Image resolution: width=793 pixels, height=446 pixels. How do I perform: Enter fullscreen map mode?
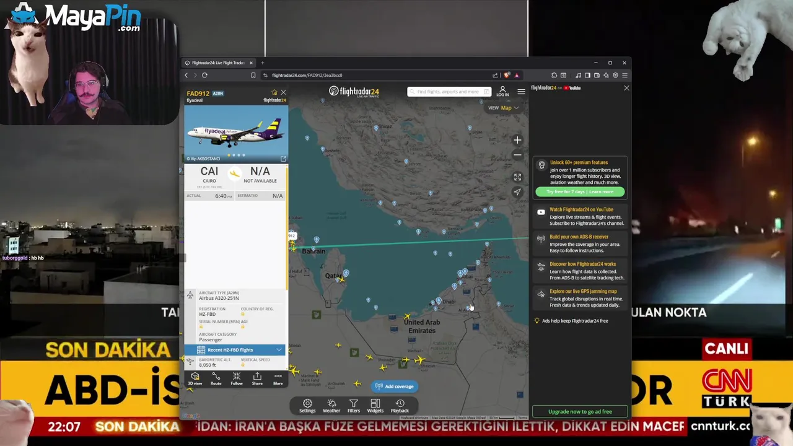pos(517,177)
